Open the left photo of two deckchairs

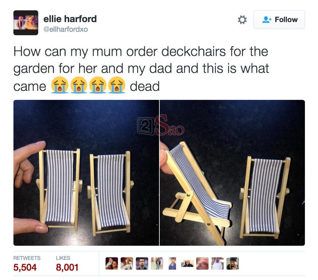tap(86, 173)
